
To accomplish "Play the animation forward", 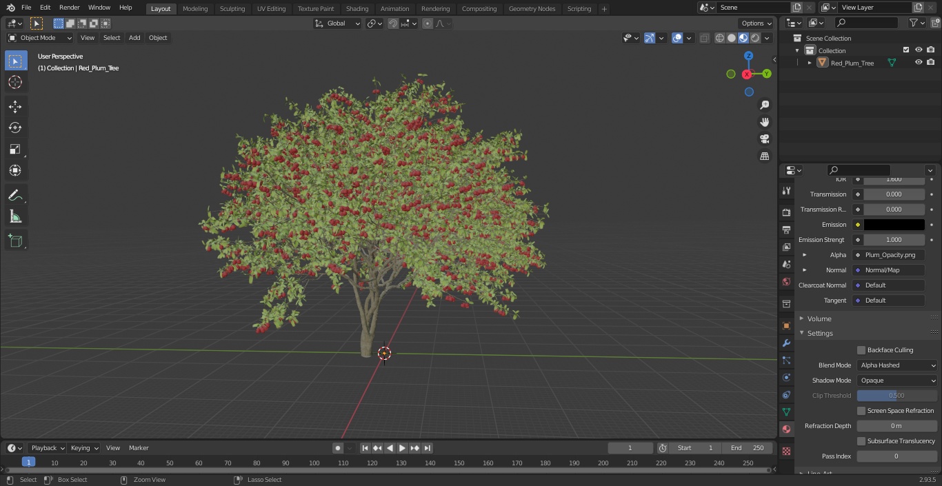I will [x=402, y=448].
